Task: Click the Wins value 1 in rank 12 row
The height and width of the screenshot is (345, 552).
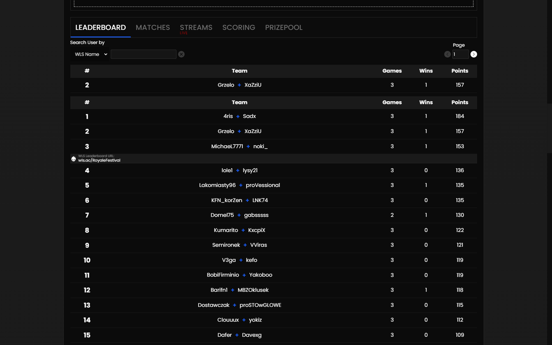Action: point(426,290)
